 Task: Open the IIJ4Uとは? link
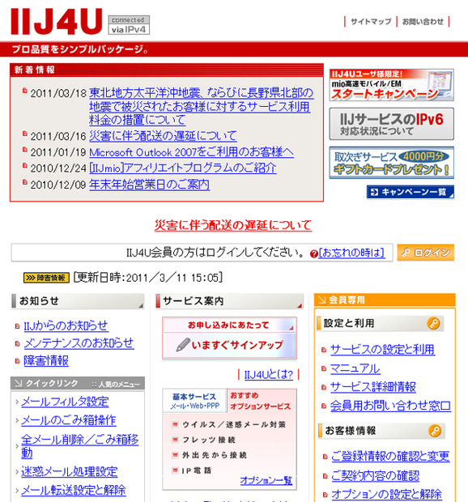269,375
